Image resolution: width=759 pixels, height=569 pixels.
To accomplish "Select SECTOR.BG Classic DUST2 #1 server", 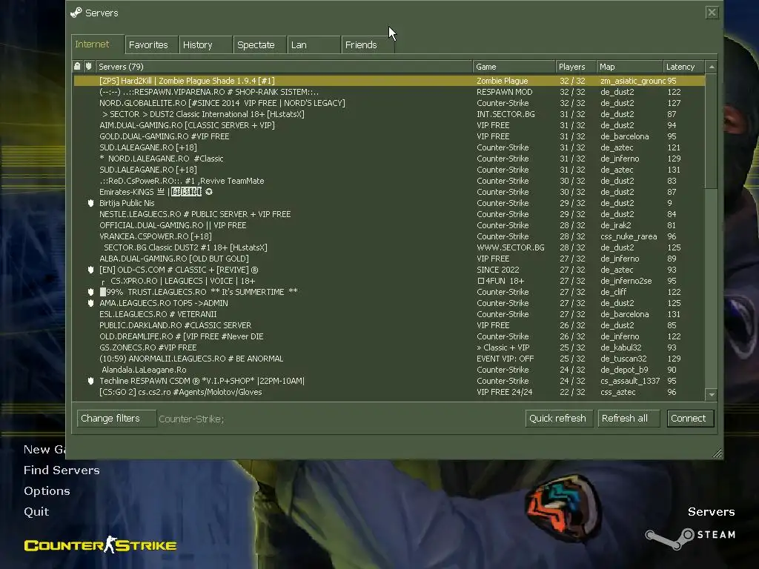I will (x=389, y=247).
